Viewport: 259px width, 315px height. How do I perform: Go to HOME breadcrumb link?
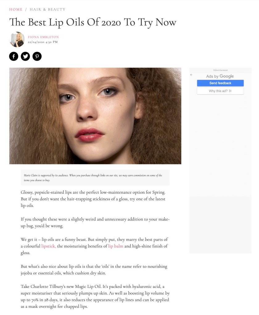pos(16,9)
